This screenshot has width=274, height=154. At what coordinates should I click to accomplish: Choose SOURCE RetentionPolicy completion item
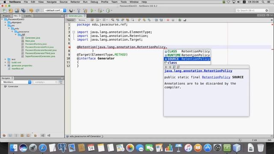point(187,59)
